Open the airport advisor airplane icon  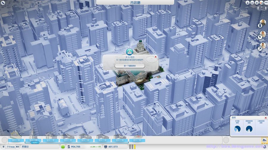[260, 49]
